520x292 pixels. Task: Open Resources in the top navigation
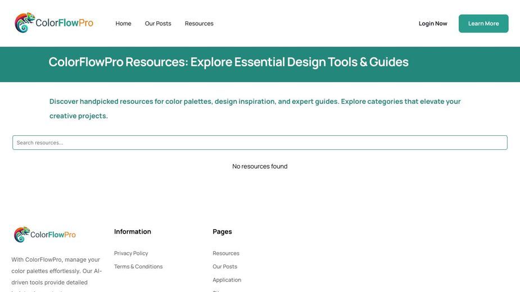click(199, 24)
